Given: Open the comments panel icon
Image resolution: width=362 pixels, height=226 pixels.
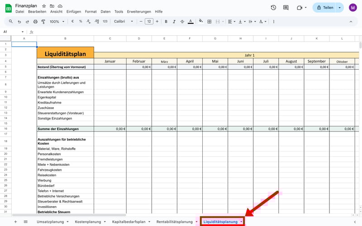Looking at the screenshot, I should (286, 8).
